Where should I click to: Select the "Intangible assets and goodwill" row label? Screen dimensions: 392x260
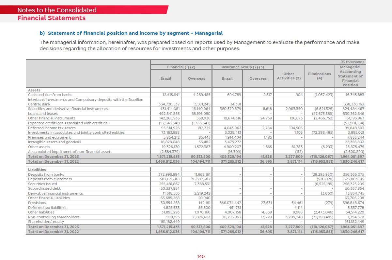point(54,142)
